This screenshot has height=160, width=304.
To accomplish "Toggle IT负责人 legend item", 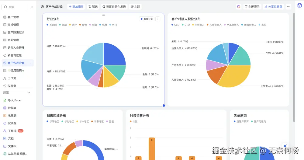I will [198, 25].
